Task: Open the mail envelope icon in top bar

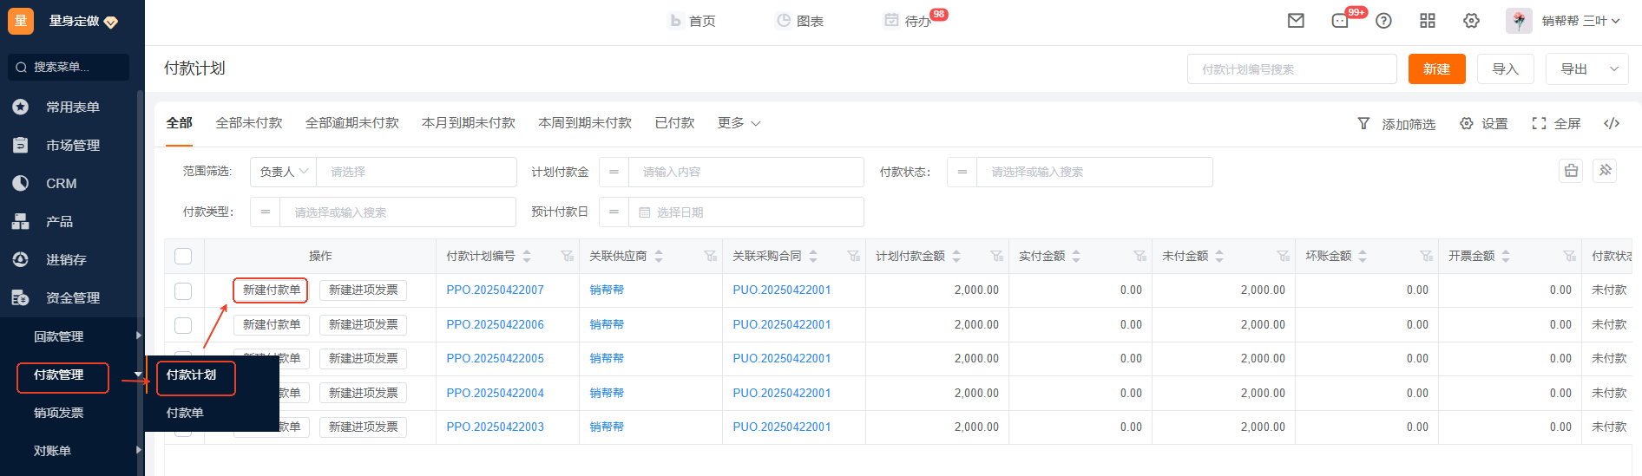Action: 1296,21
